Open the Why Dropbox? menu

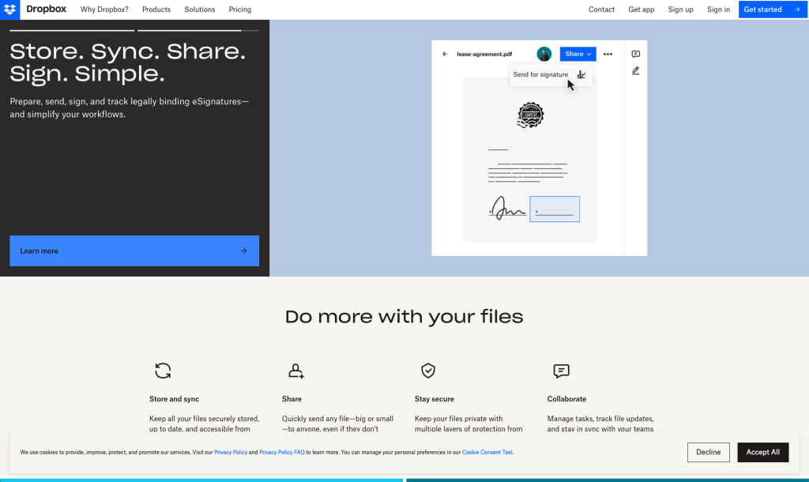pyautogui.click(x=104, y=9)
